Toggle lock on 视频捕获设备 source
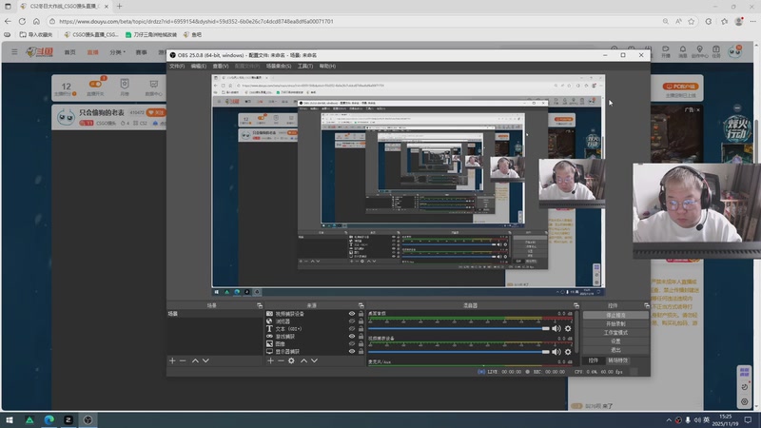 coord(361,314)
